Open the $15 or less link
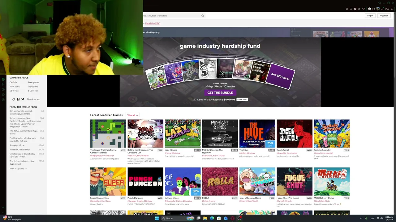This screenshot has height=222, width=396. coord(33,91)
